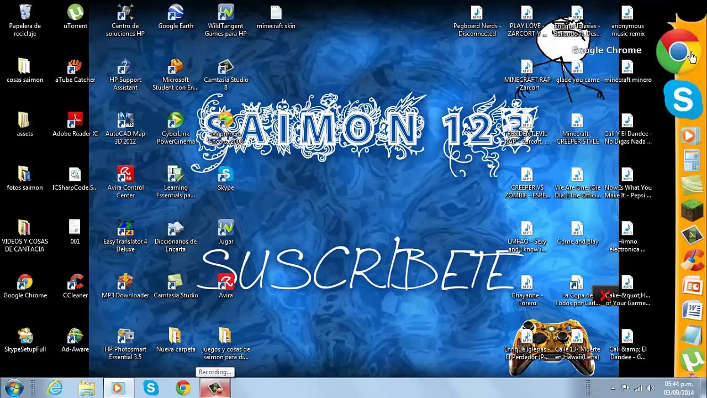The image size is (707, 398).
Task: Open Internet Explorer from the taskbar
Action: 55,388
